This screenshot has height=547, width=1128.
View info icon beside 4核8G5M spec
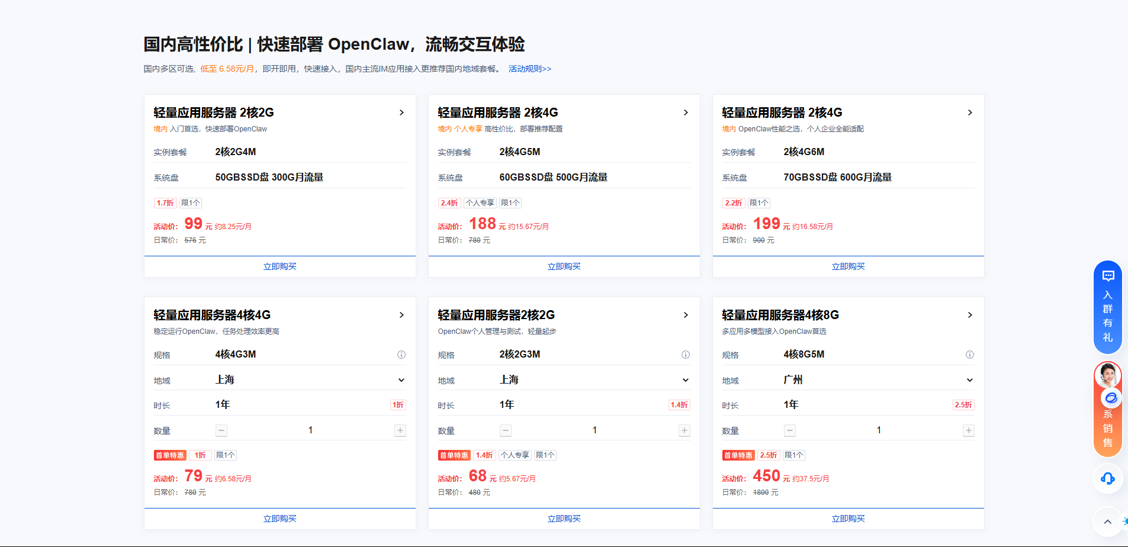pyautogui.click(x=969, y=355)
